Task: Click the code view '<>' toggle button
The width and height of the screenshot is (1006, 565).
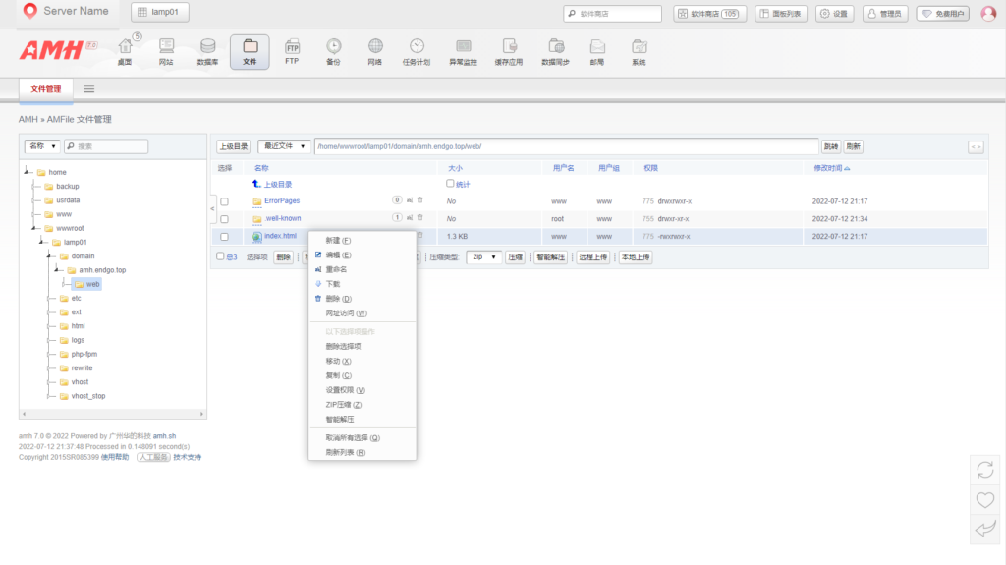Action: (976, 147)
